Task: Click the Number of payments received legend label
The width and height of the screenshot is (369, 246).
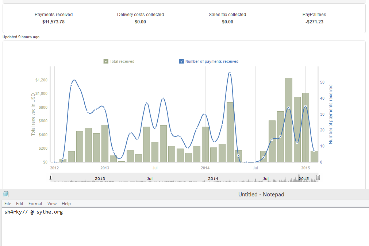Action: click(212, 61)
